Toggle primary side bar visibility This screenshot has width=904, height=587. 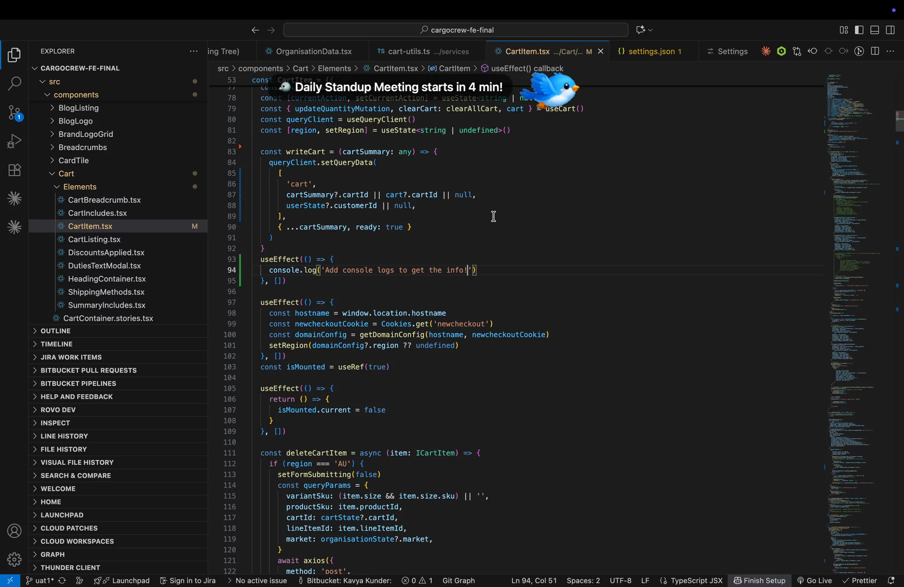(x=859, y=30)
